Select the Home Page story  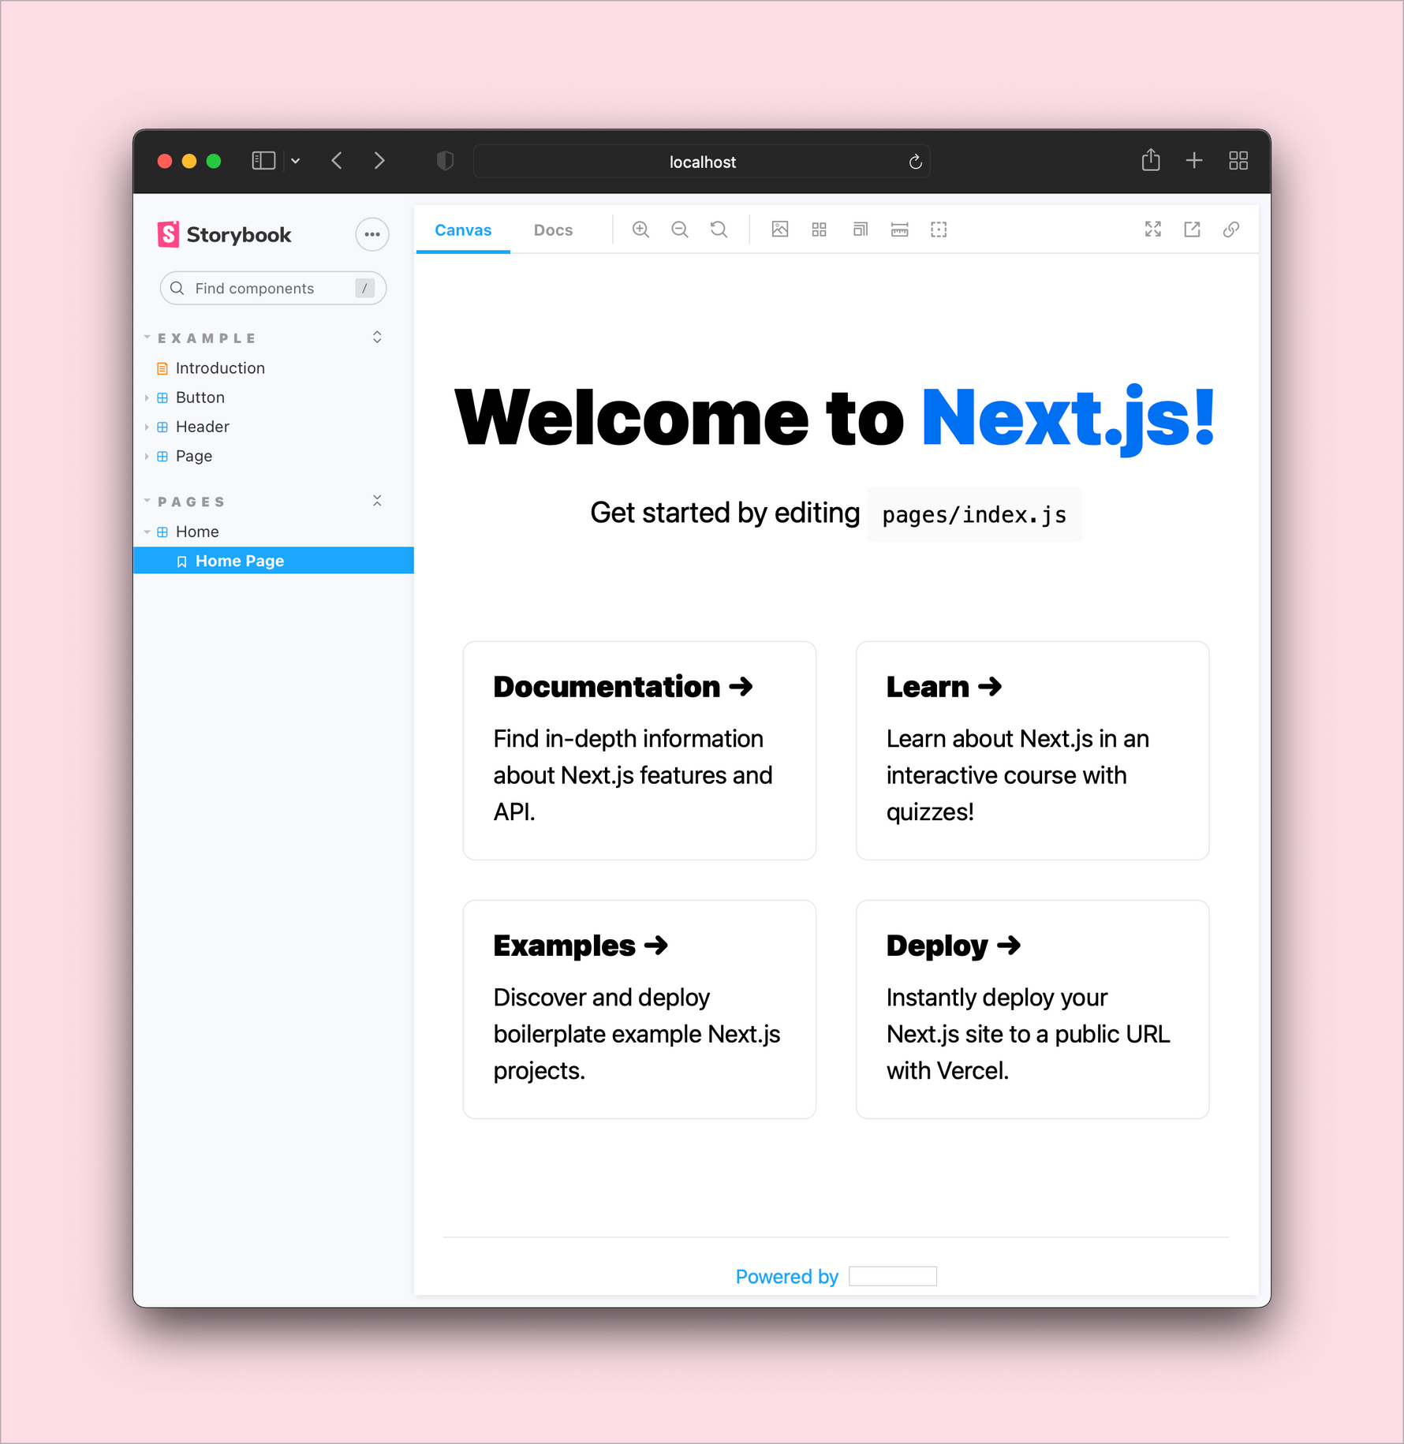click(x=273, y=561)
